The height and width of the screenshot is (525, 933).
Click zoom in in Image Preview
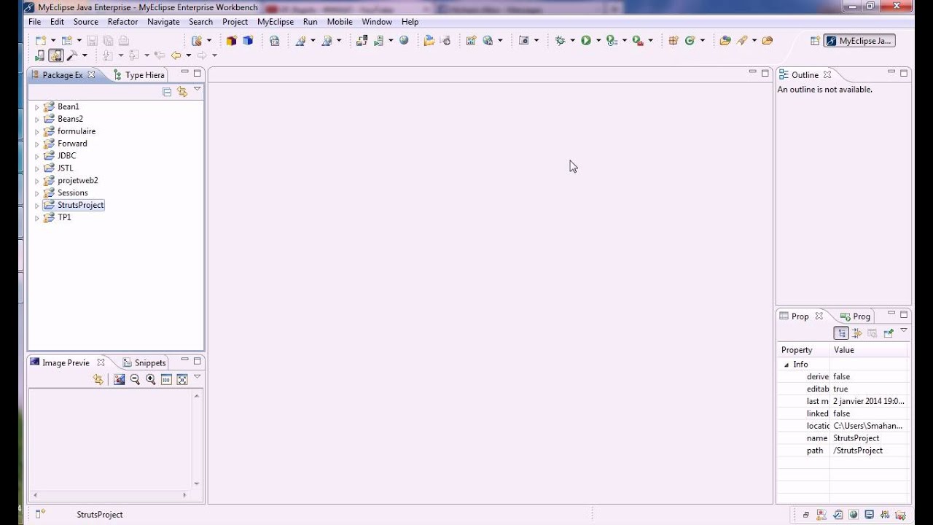151,379
